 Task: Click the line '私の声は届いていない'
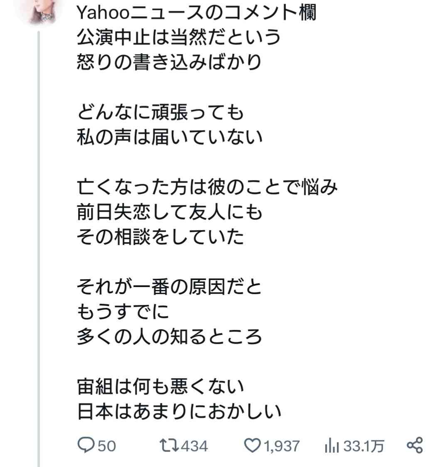pos(170,137)
